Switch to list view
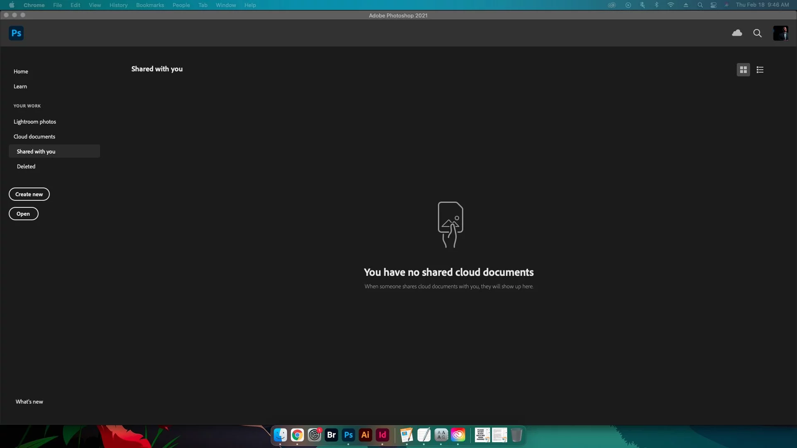 tap(760, 70)
